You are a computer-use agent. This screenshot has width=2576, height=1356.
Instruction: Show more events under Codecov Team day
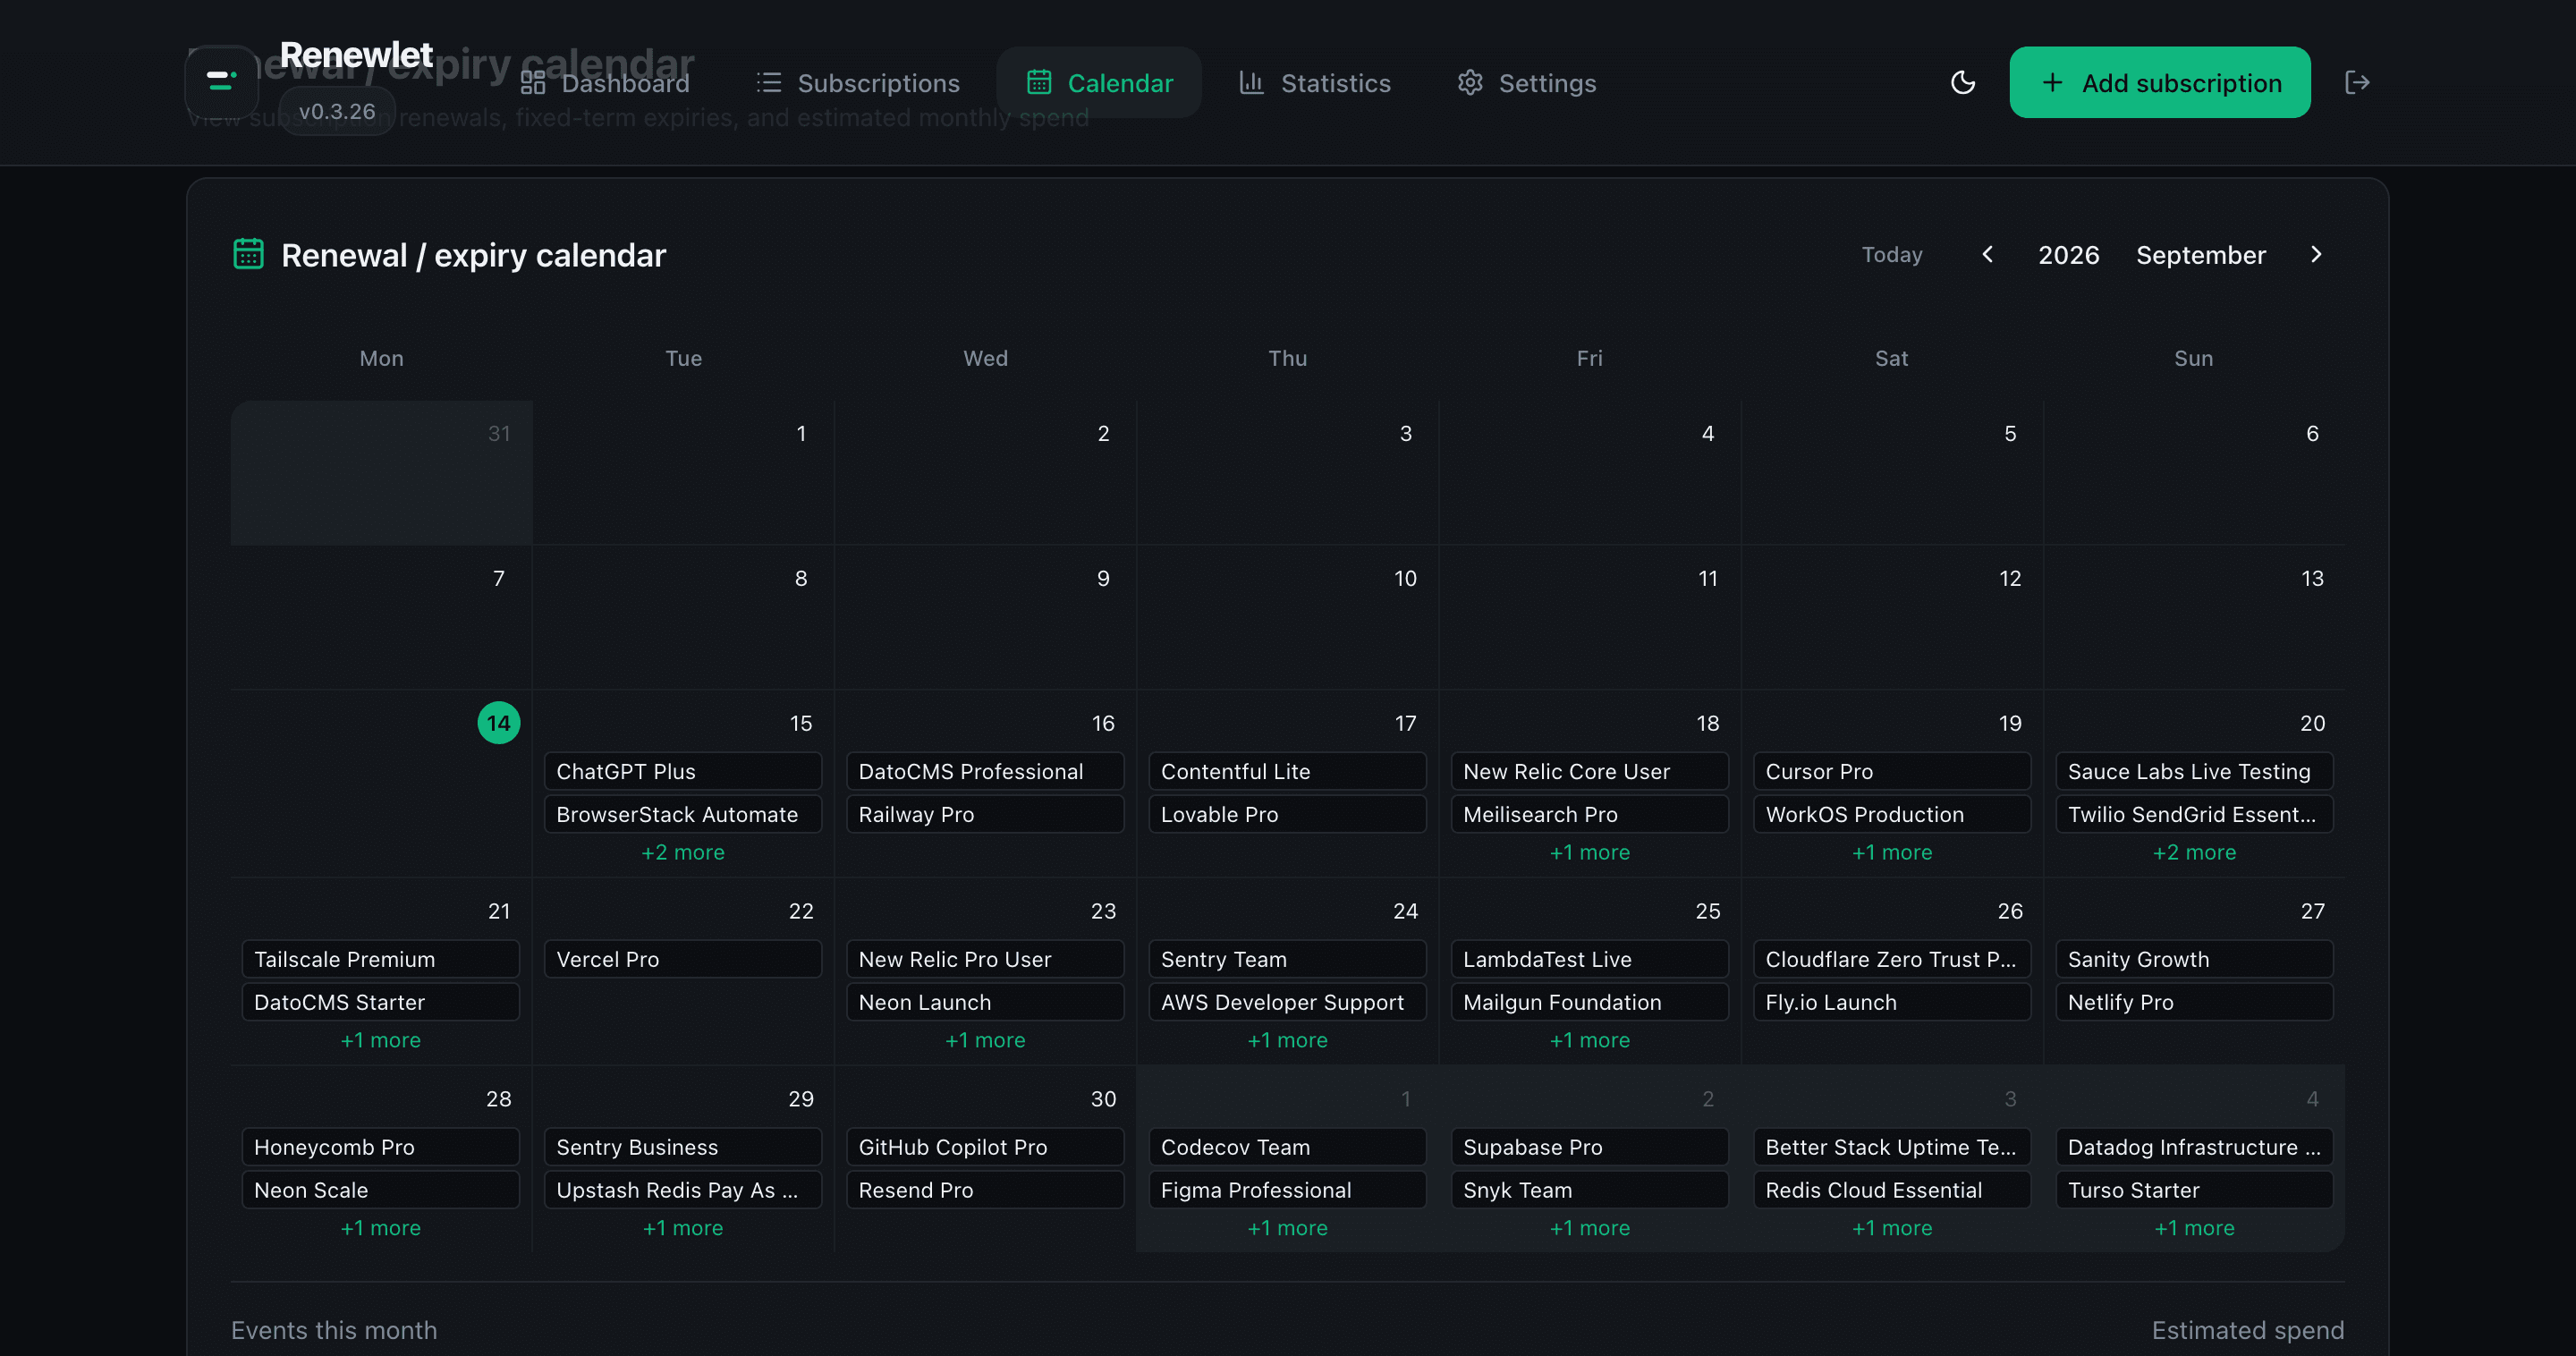[x=1287, y=1228]
